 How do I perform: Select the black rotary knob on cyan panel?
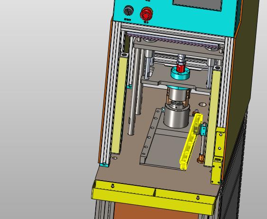(x=129, y=11)
